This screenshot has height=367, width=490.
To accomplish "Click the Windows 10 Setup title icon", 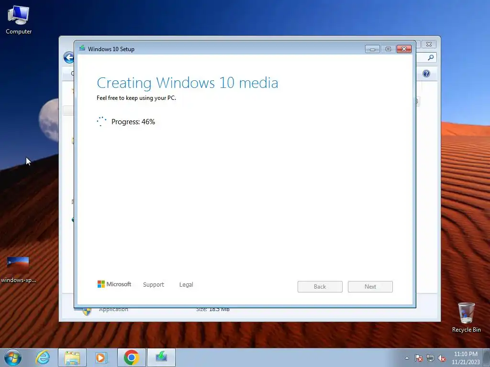I will (x=82, y=48).
